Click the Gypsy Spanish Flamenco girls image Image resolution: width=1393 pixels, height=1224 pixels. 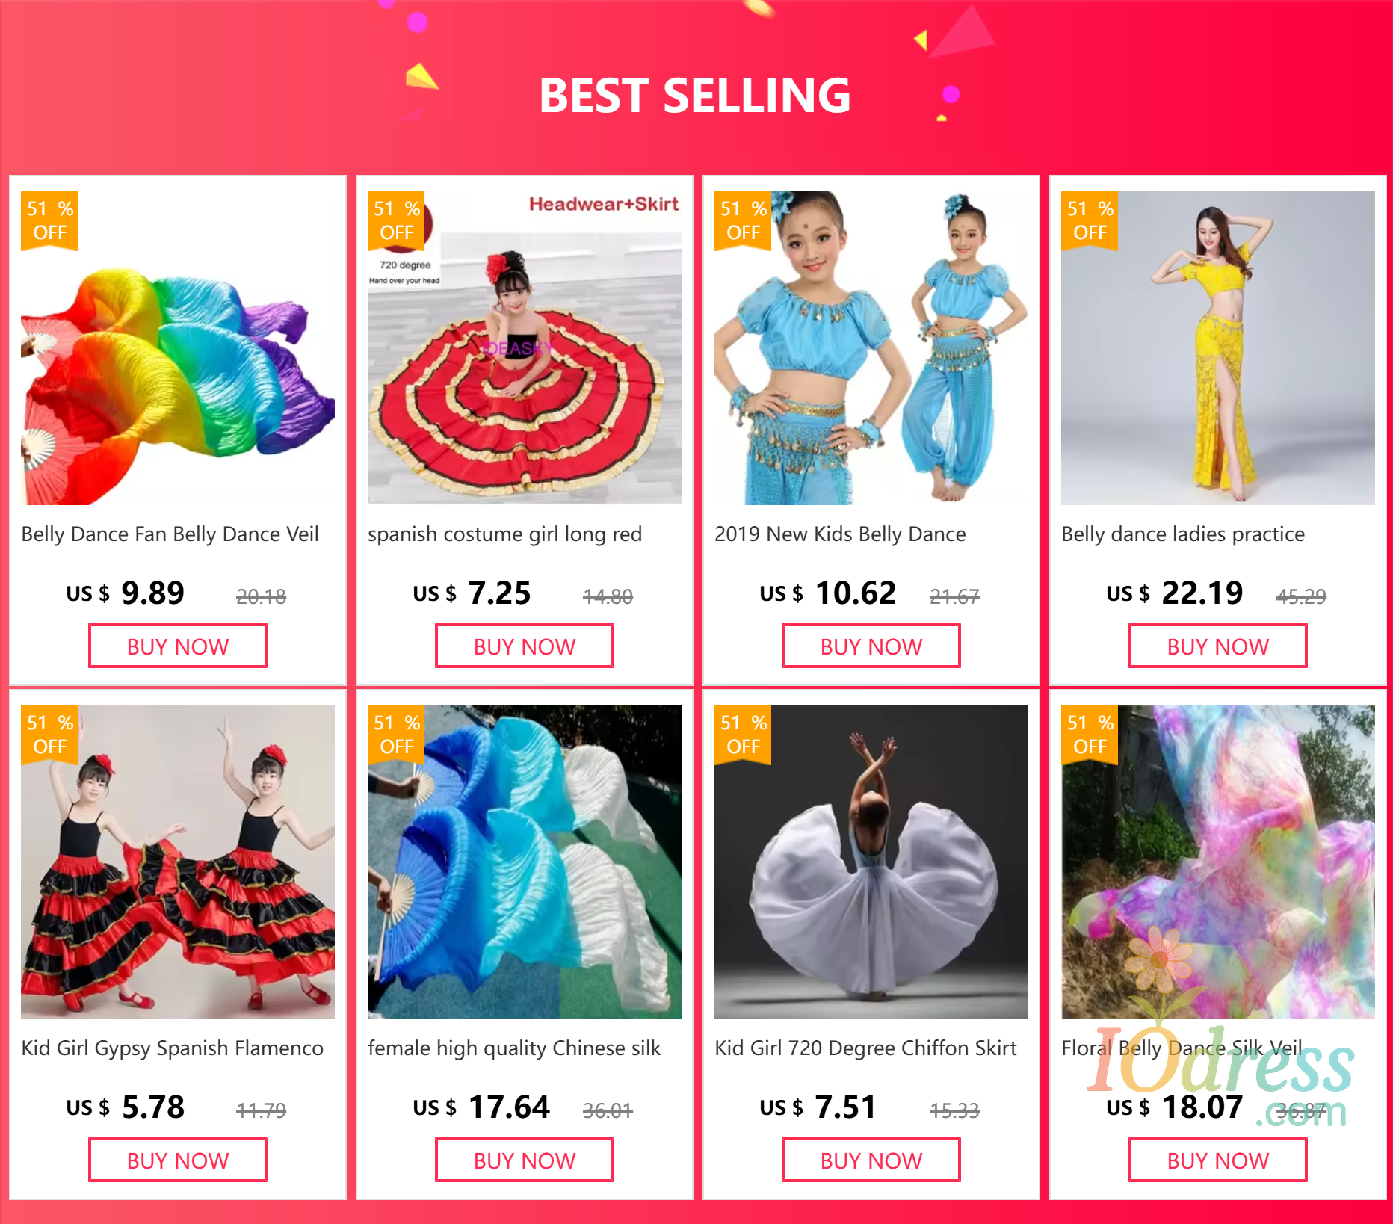tap(178, 862)
